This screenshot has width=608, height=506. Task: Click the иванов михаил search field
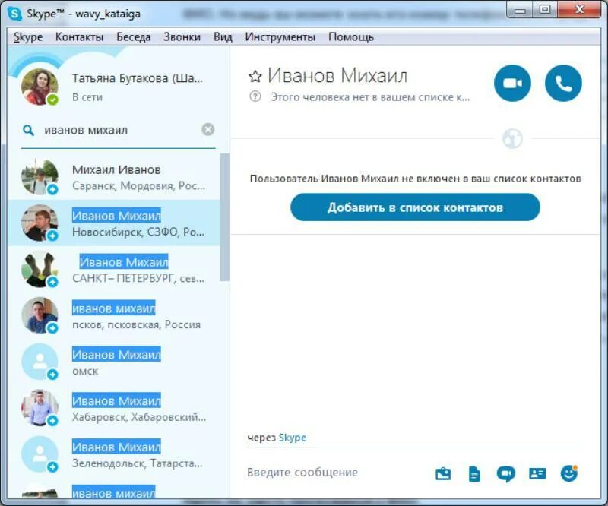(x=119, y=130)
